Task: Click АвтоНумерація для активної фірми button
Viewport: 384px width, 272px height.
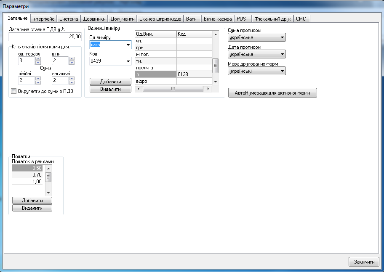Action: pos(272,93)
